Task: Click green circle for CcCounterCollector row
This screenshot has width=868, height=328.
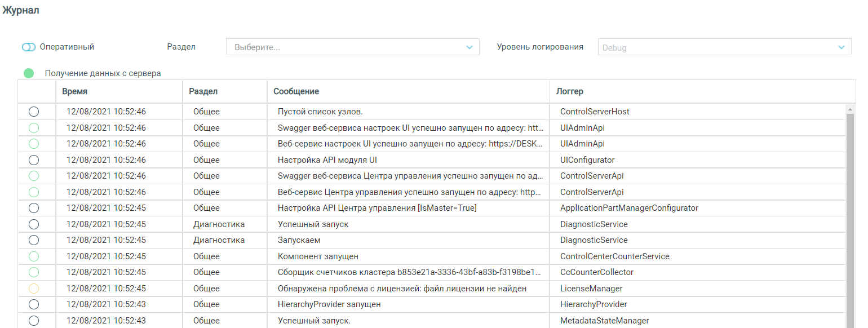Action: pos(34,272)
